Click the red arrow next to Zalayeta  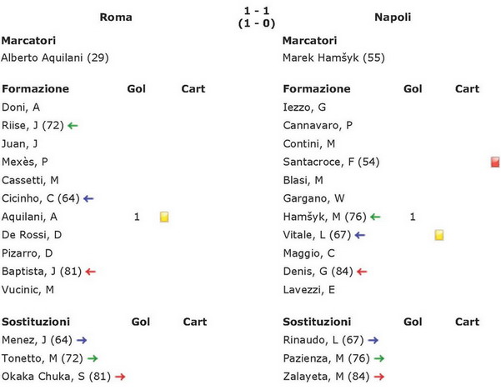pos(379,377)
